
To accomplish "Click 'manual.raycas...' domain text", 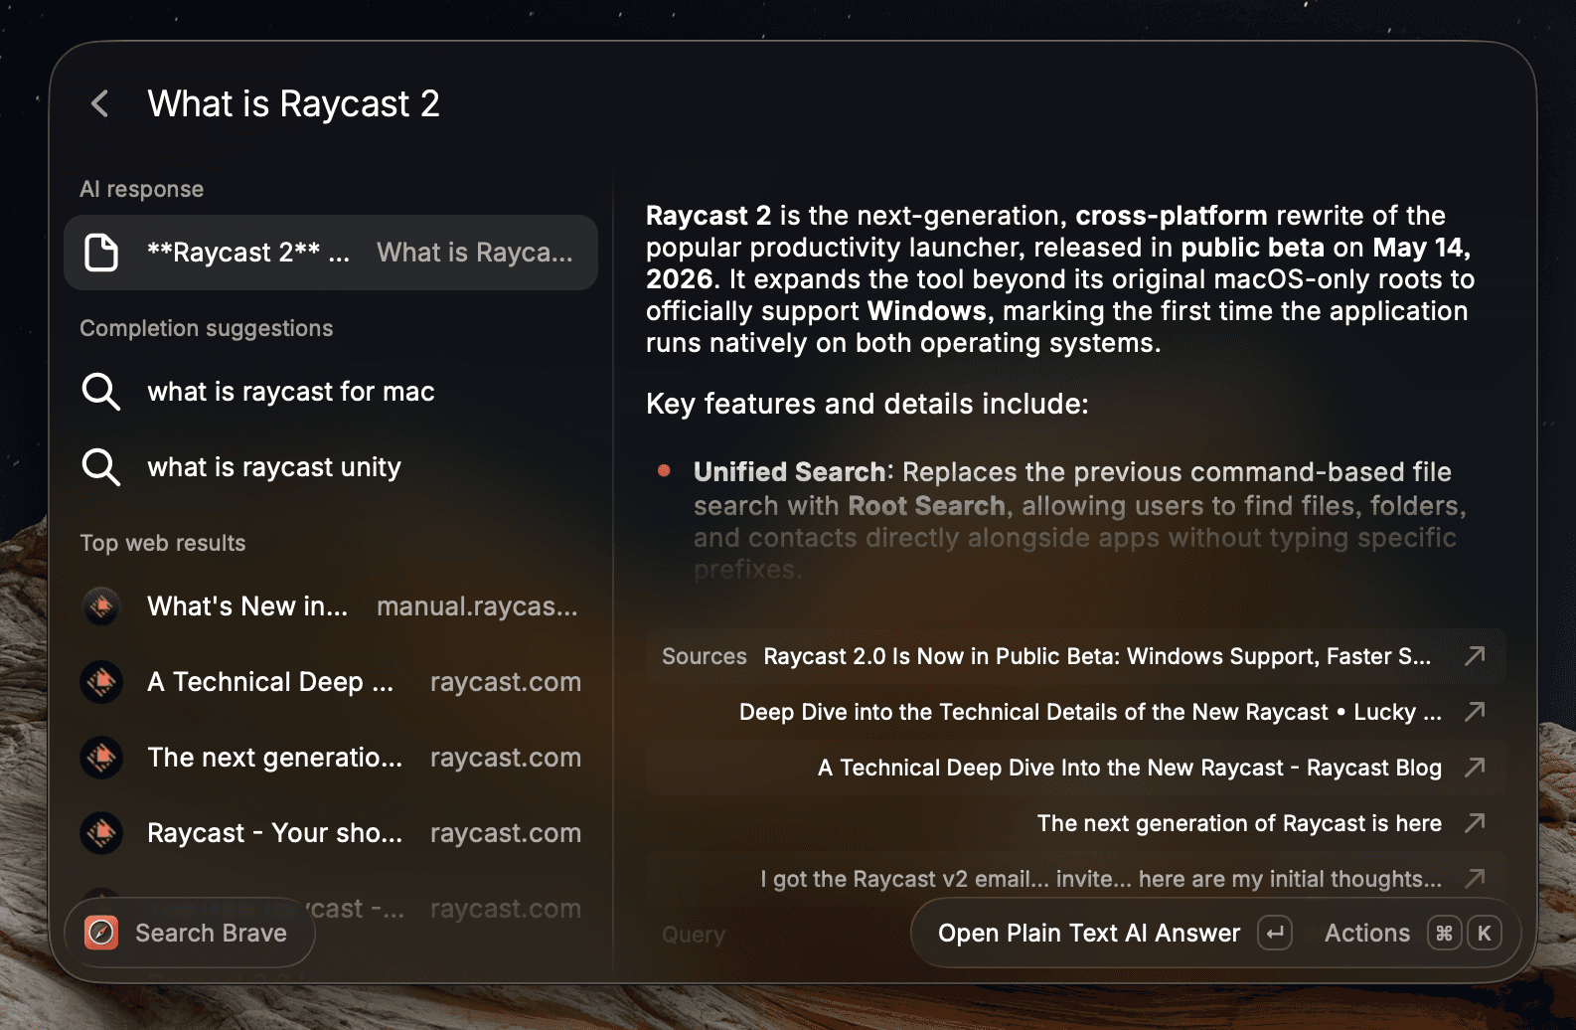I will point(477,606).
